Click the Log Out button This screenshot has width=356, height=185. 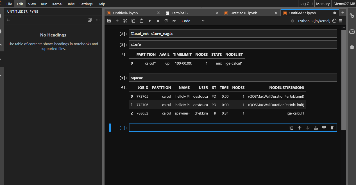tap(306, 4)
